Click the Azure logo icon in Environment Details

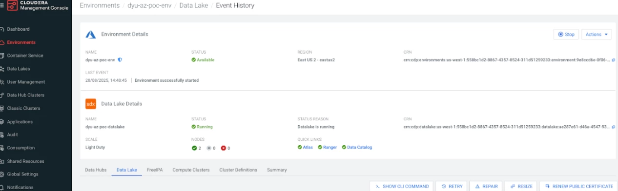click(x=91, y=34)
